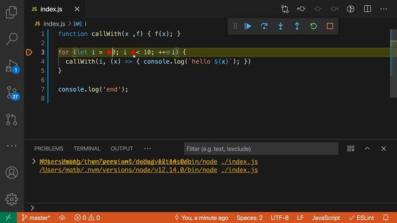Open remote window indicator in status bar

[x=8, y=217]
